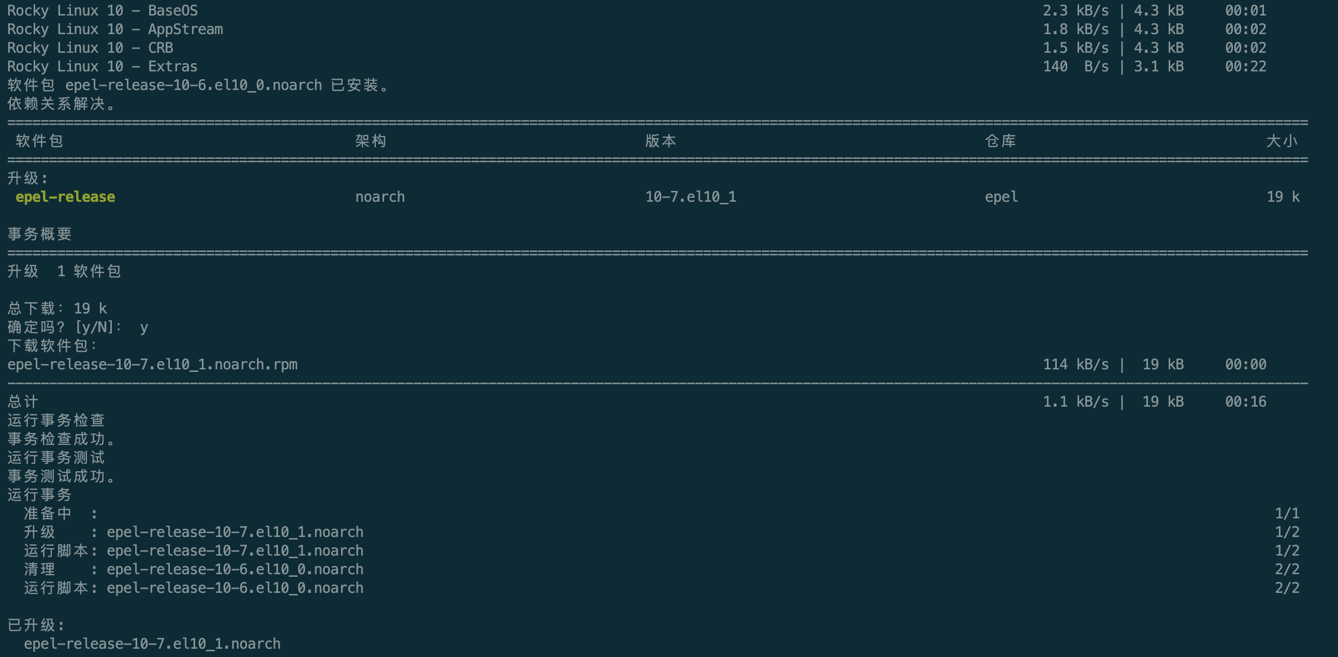Image resolution: width=1338 pixels, height=657 pixels.
Task: Click the Rocky Linux 10 - Extras repo line
Action: pyautogui.click(x=102, y=66)
